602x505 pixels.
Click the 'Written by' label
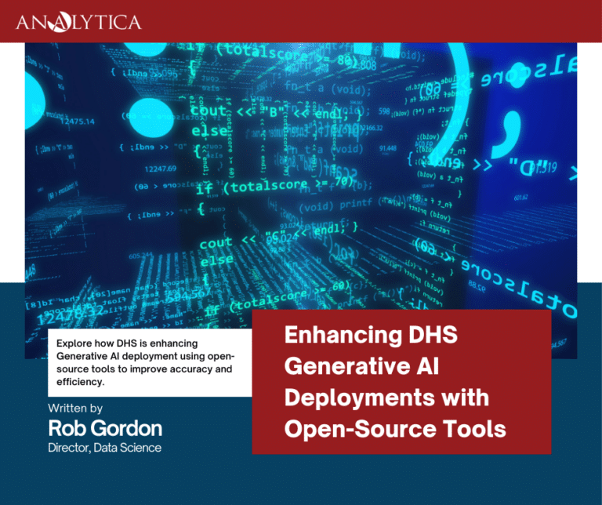75,408
